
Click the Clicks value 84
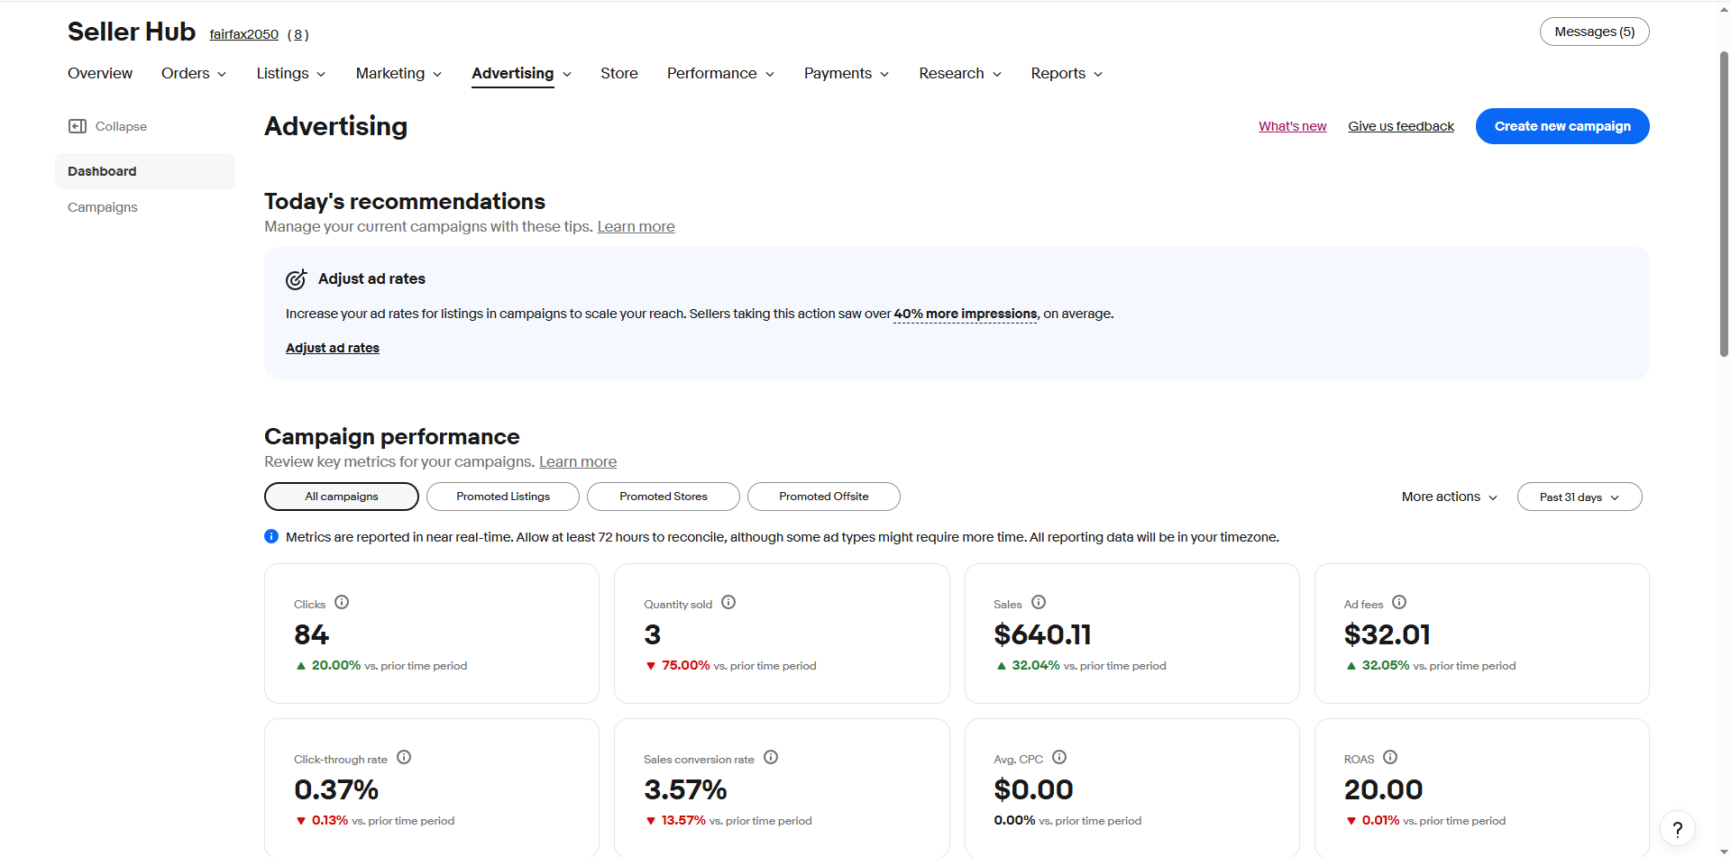coord(312,634)
